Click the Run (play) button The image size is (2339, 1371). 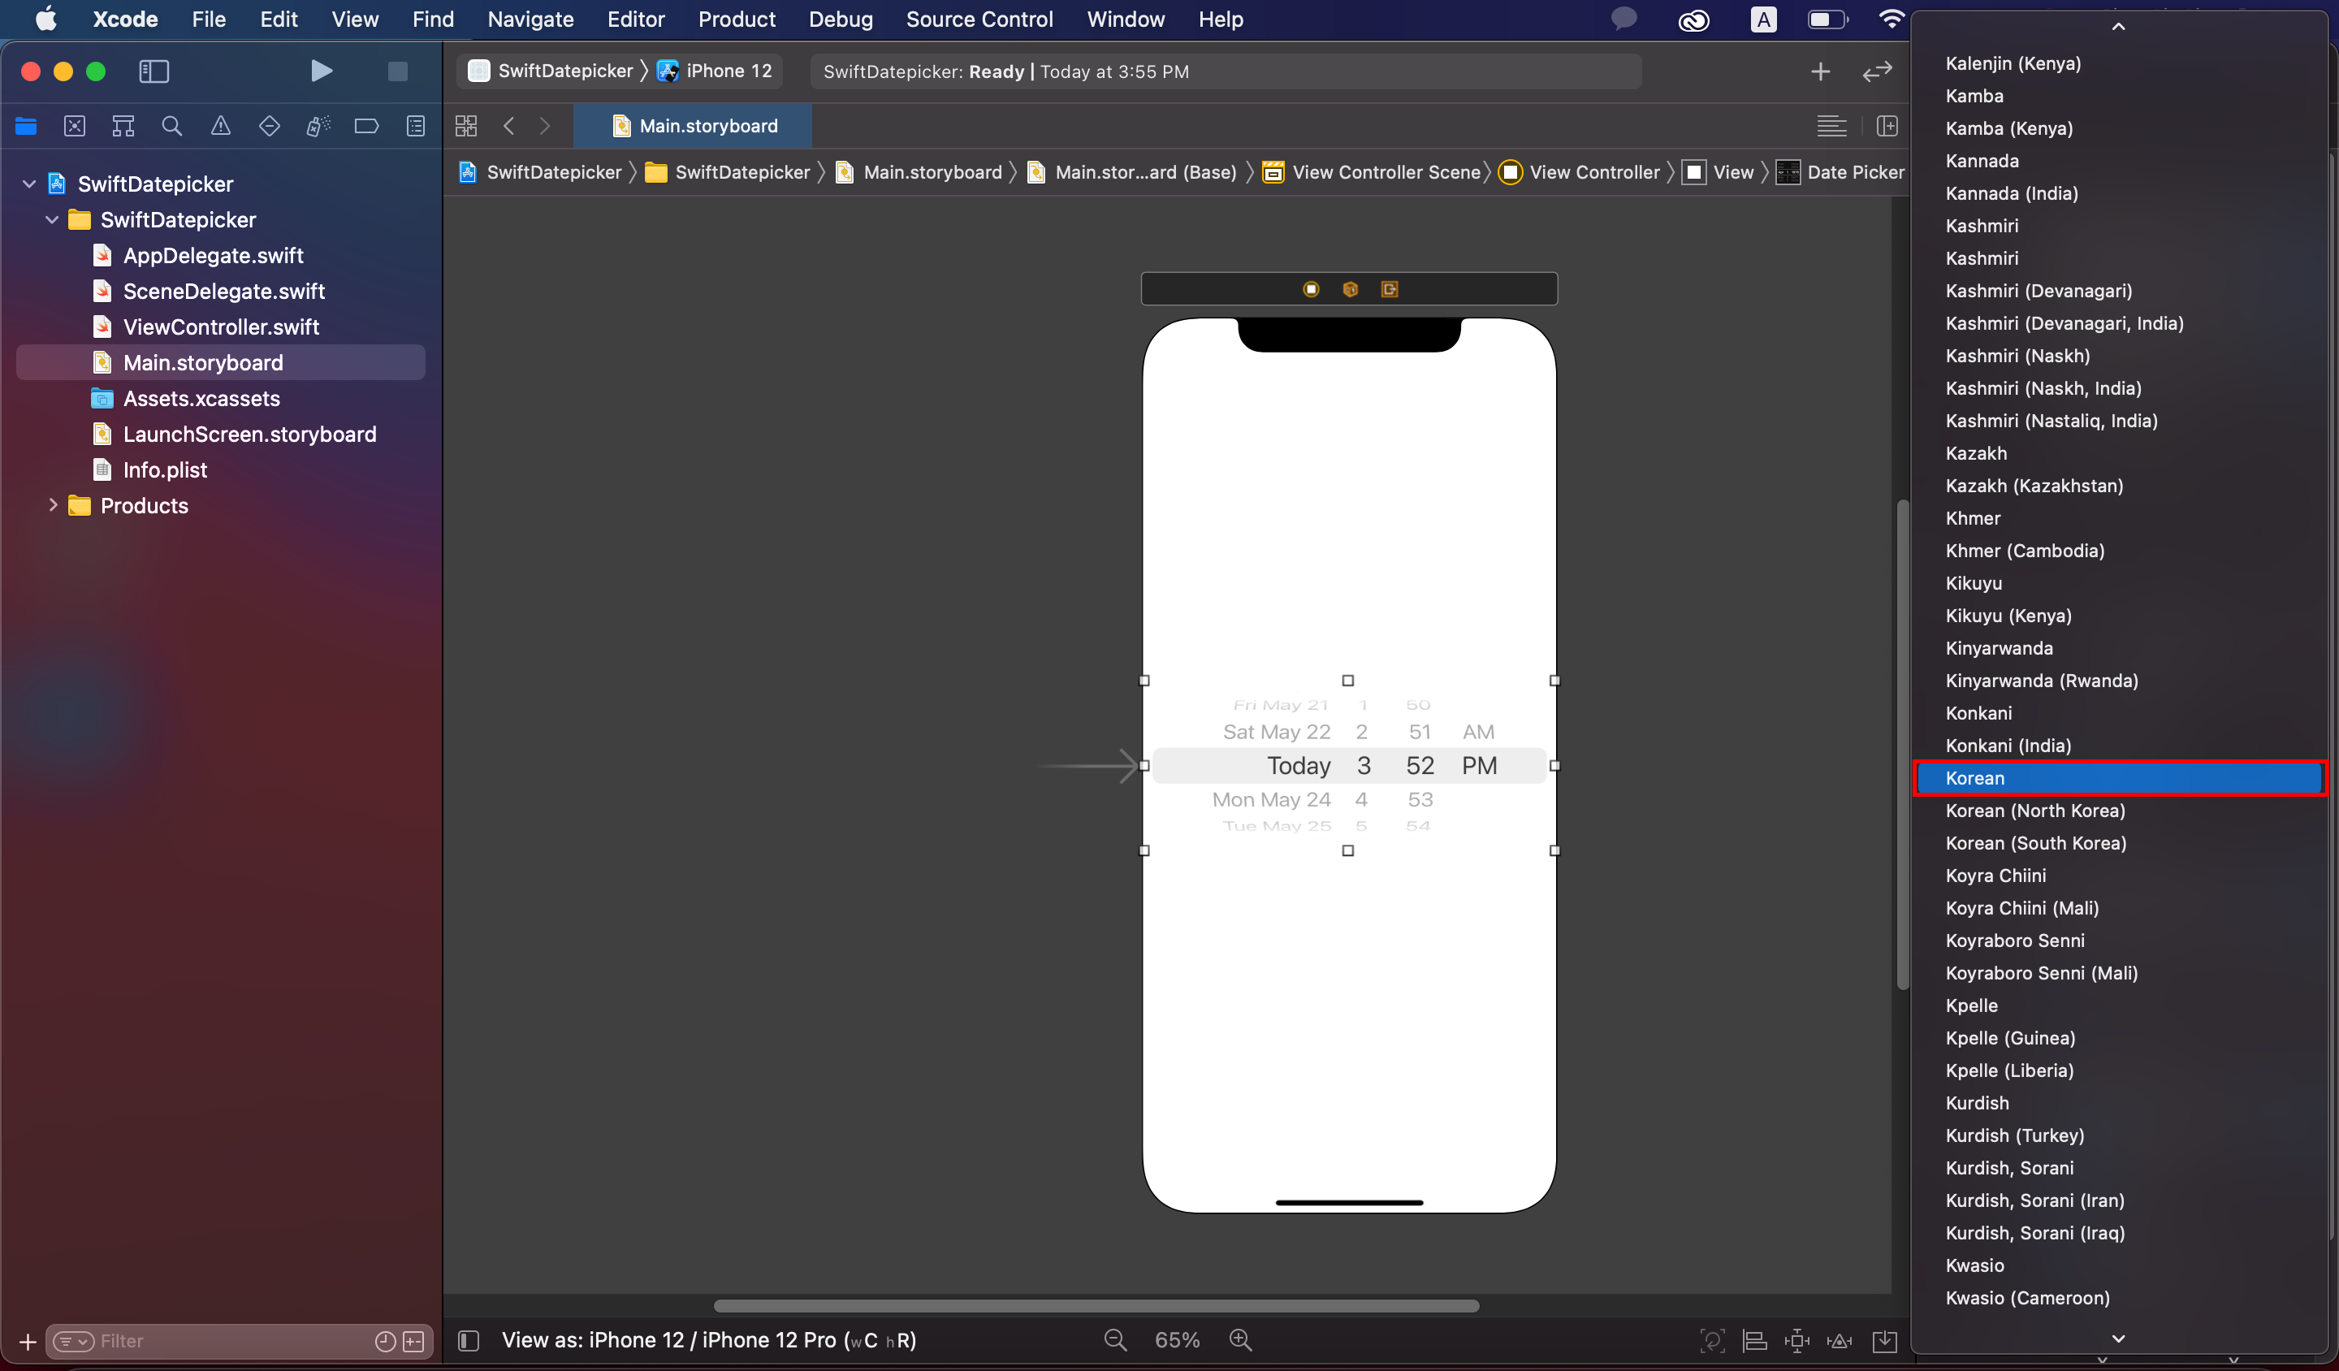[x=321, y=71]
